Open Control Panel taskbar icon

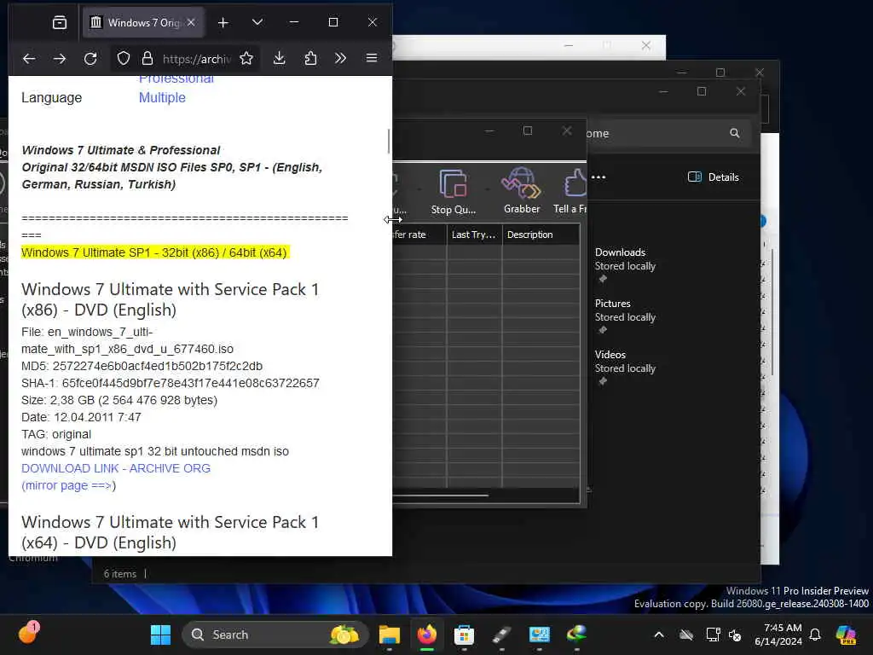click(x=539, y=635)
